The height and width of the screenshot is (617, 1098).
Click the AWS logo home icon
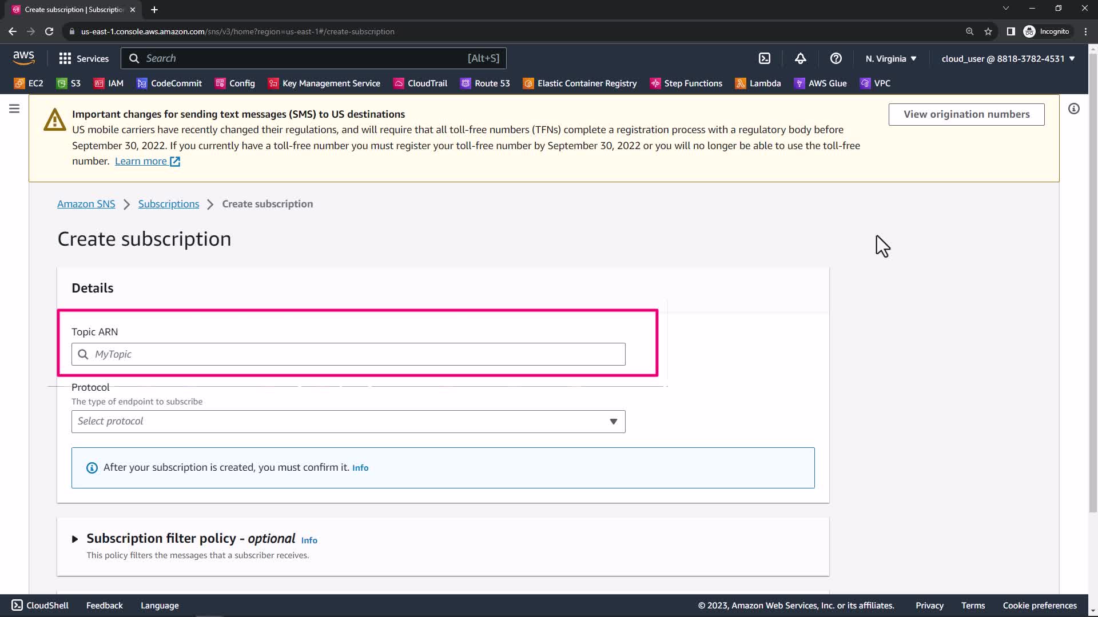[23, 58]
